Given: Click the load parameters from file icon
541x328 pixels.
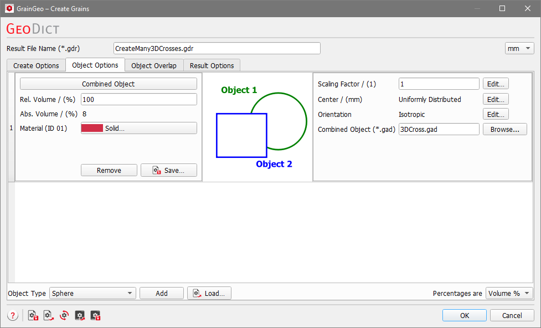Looking at the screenshot, I should (49, 315).
